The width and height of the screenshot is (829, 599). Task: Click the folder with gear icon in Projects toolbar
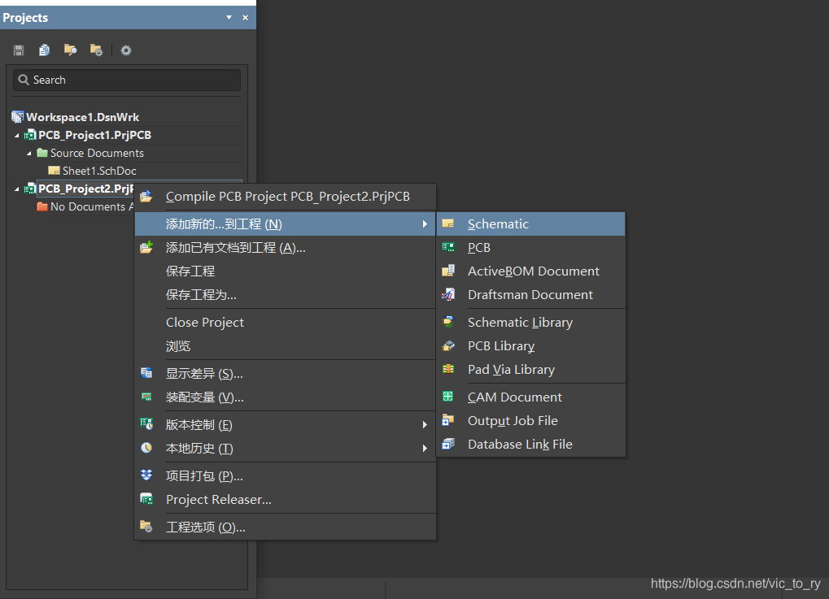tap(96, 50)
